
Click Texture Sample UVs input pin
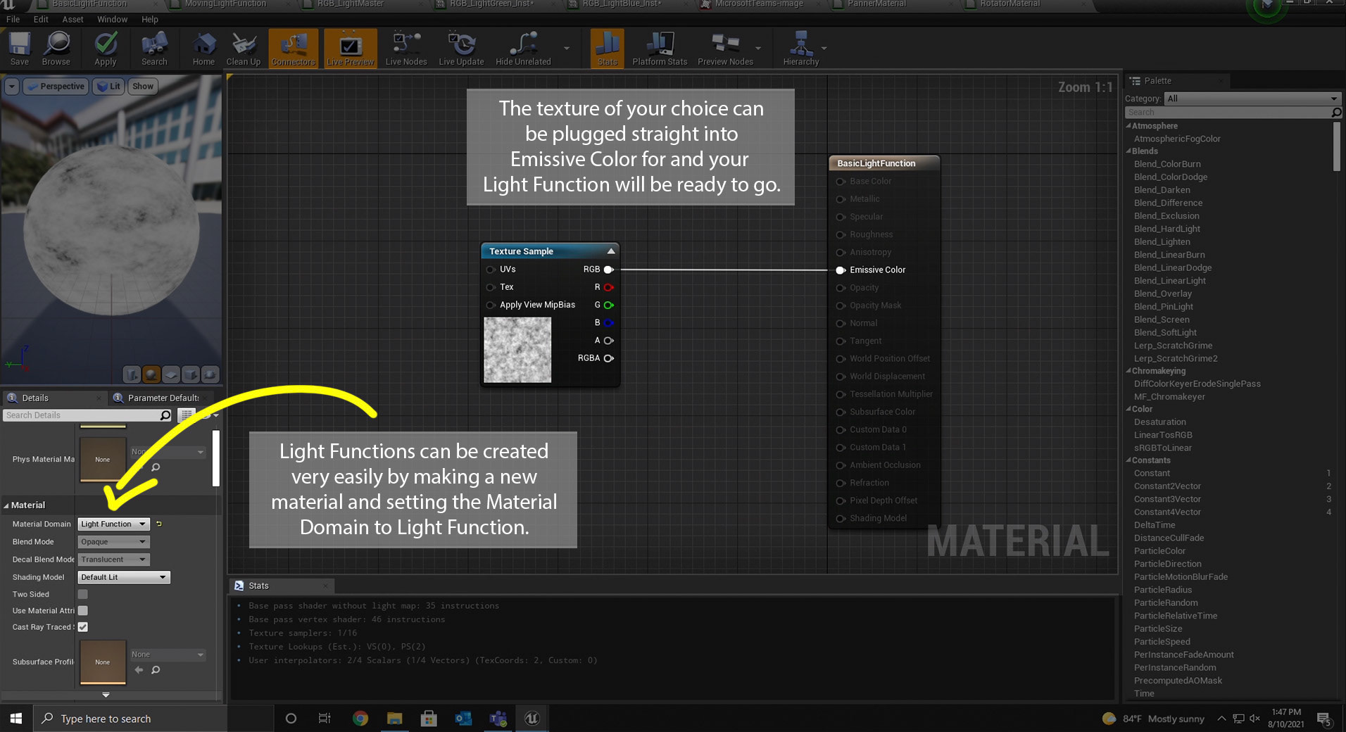491,270
